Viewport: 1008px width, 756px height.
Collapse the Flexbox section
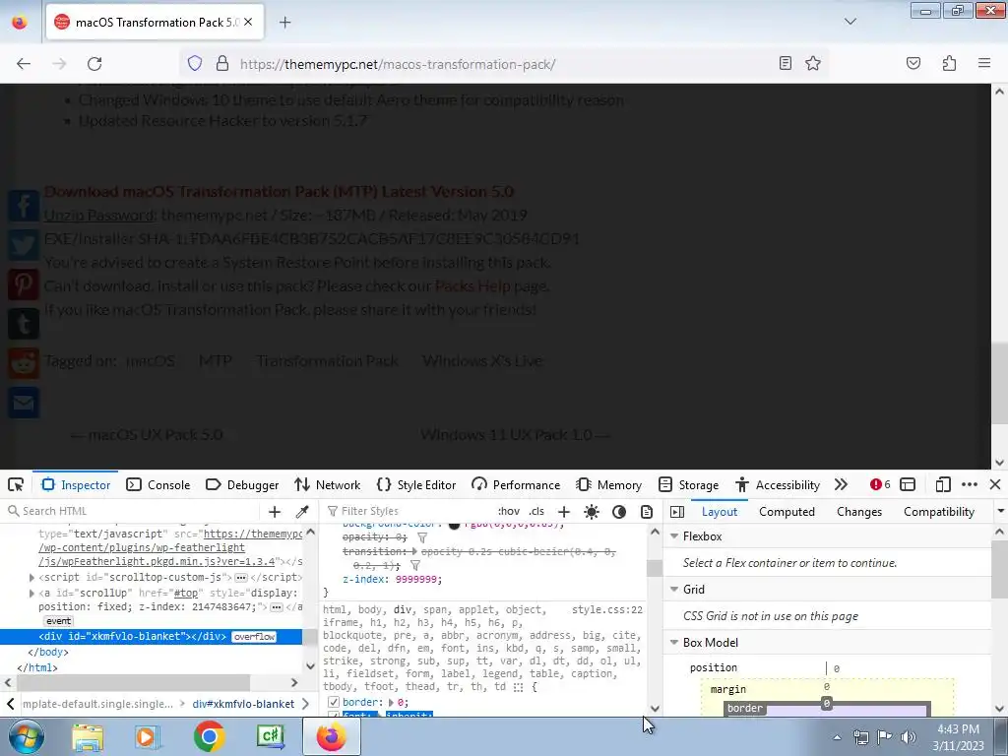(x=674, y=536)
